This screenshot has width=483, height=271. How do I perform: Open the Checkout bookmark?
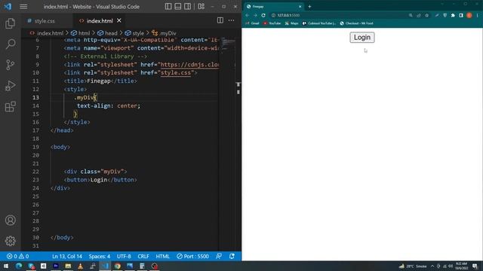356,23
